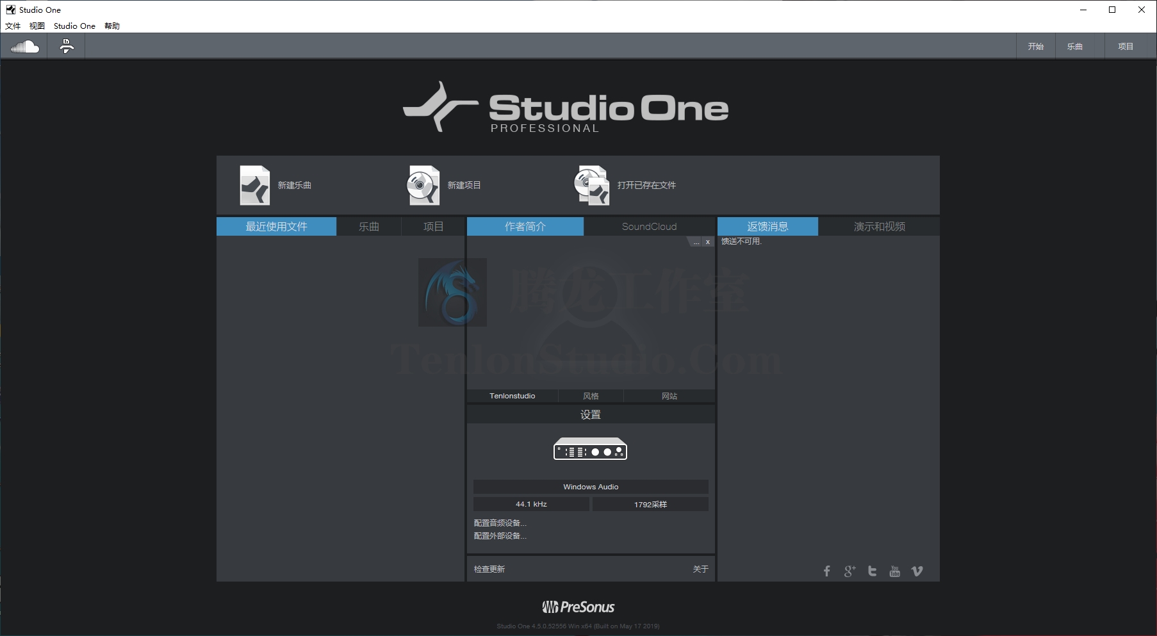The height and width of the screenshot is (636, 1157).
Task: Select the SoundCloud tab
Action: click(649, 227)
